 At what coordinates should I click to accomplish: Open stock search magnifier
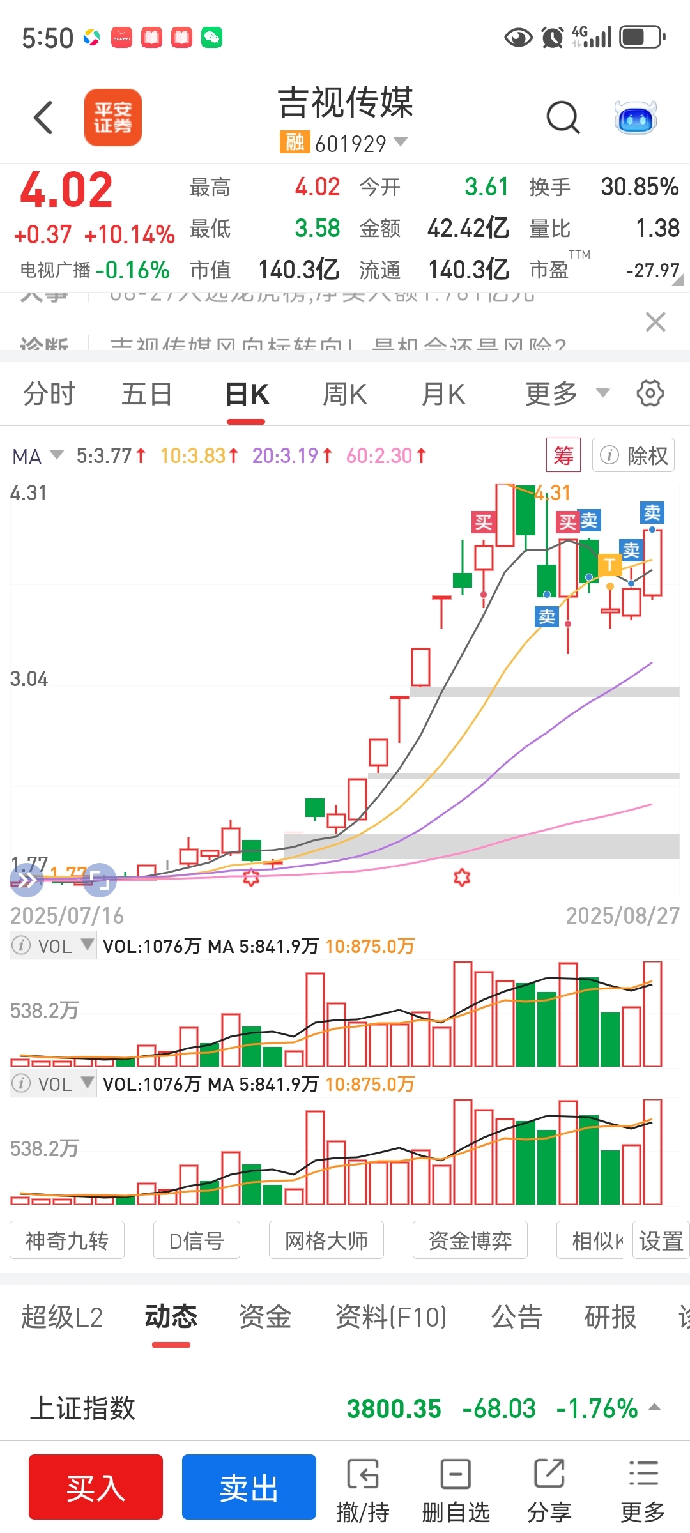coord(563,118)
